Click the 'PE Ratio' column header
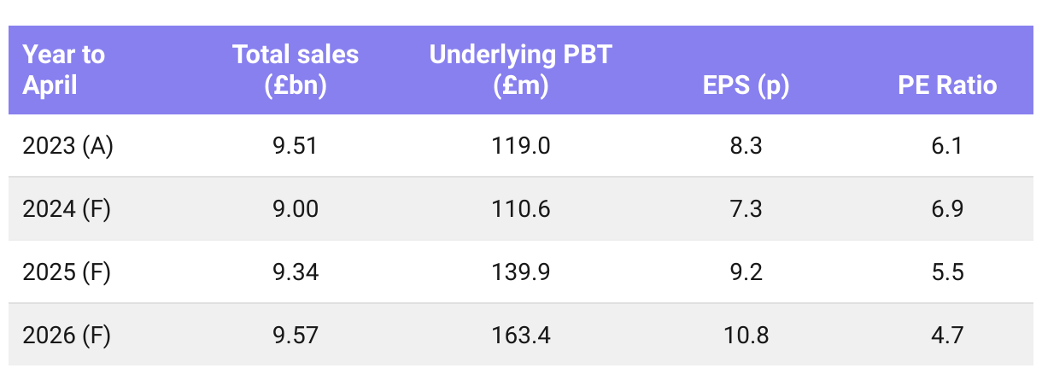 [x=947, y=85]
